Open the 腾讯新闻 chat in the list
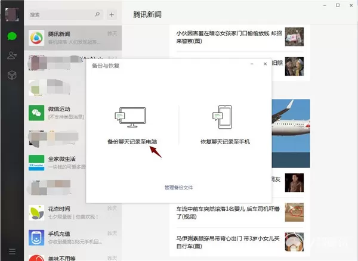The height and width of the screenshot is (261, 358). [x=73, y=38]
